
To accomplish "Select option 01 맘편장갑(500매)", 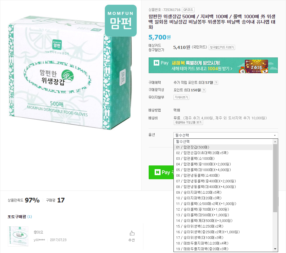I will point(223,147).
